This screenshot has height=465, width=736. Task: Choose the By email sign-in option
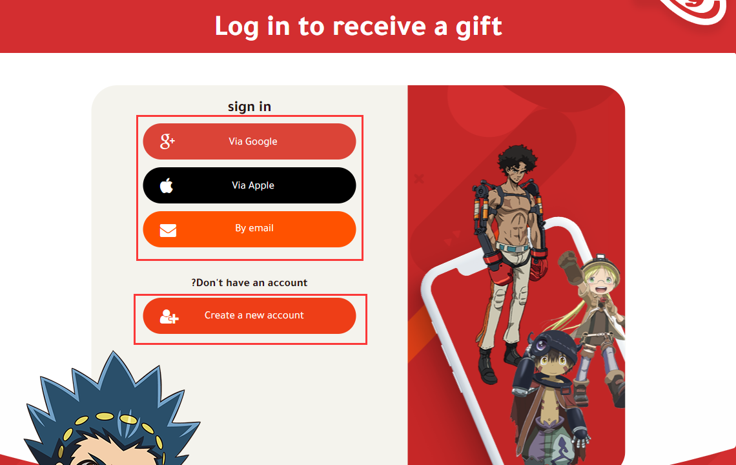click(249, 229)
